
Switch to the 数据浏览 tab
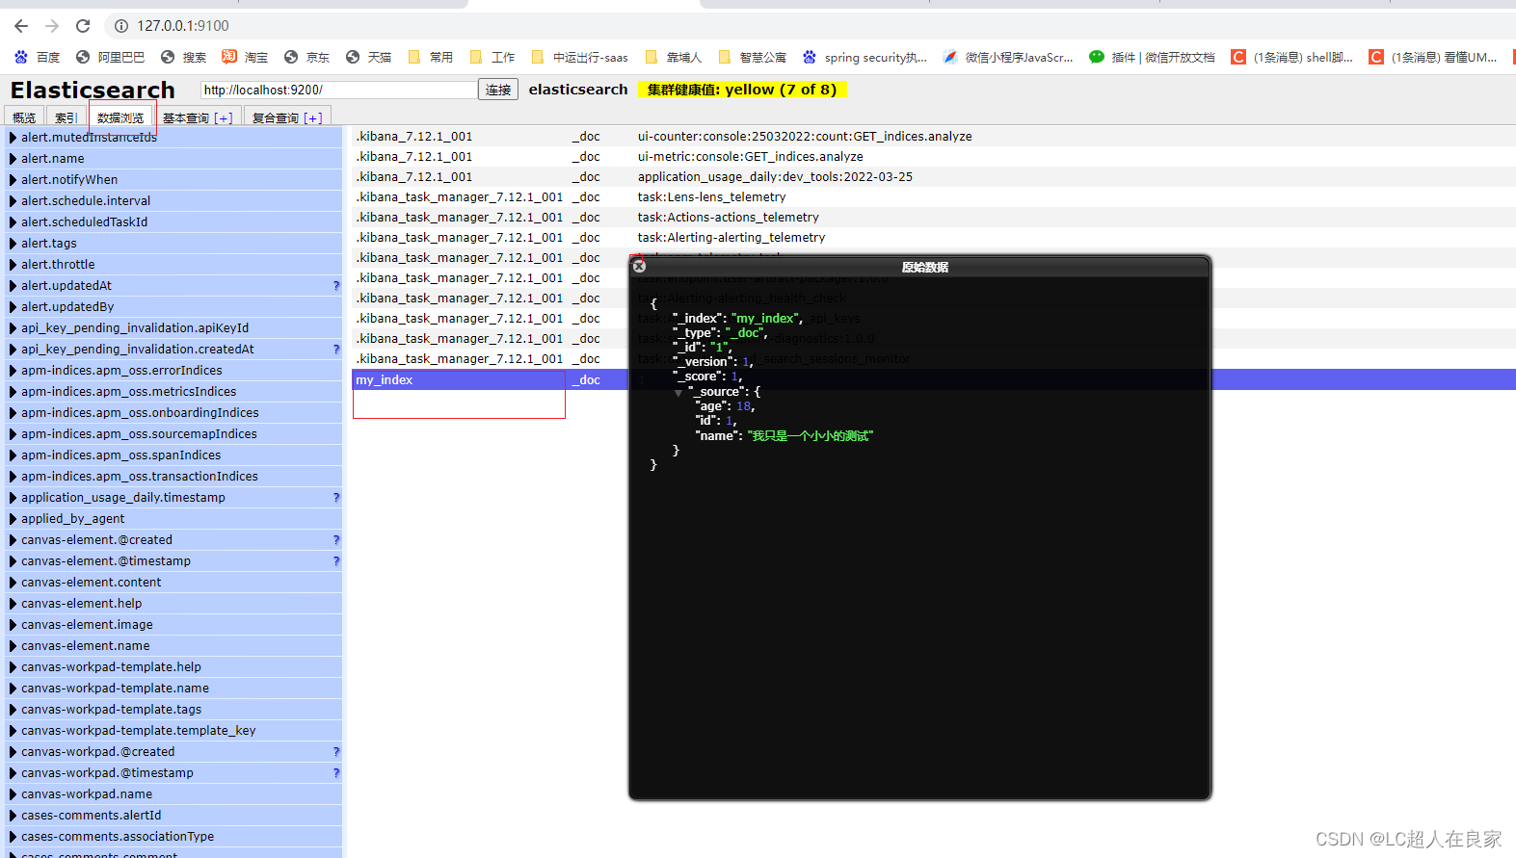point(120,117)
